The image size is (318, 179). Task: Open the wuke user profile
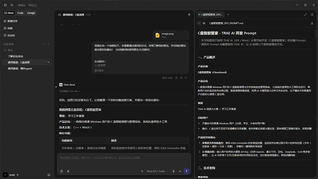[x=11, y=175]
